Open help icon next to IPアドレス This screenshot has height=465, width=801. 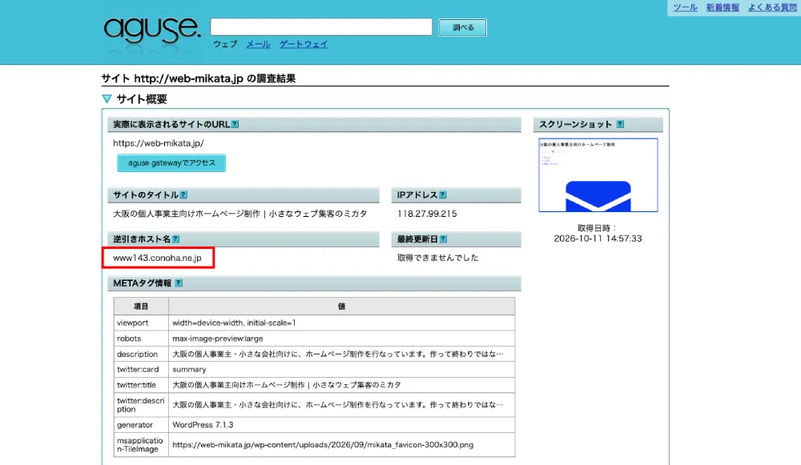coord(443,195)
